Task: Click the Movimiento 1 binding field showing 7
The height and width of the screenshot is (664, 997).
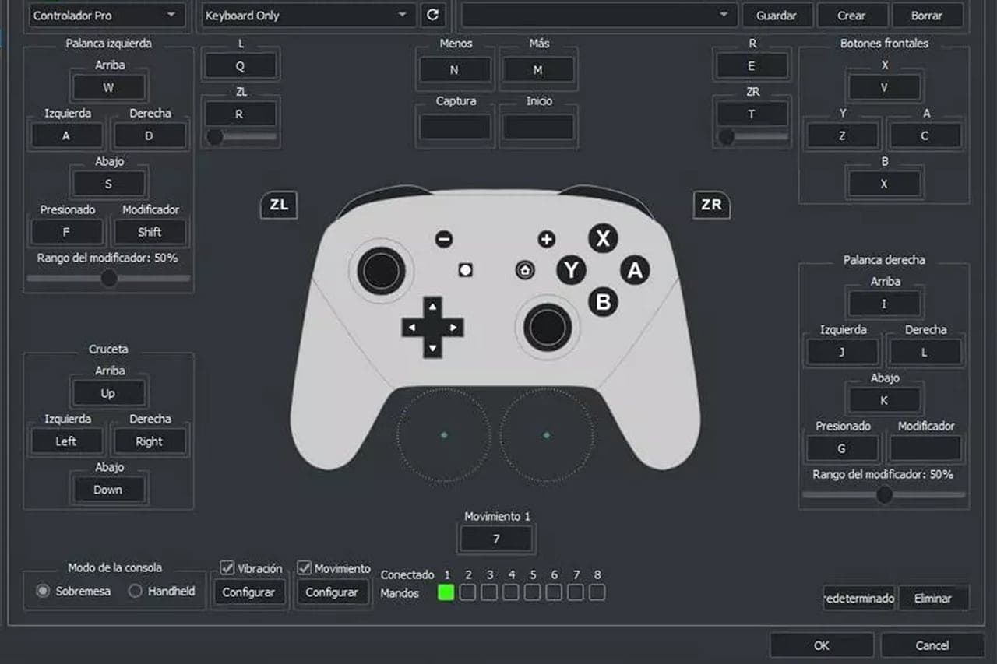Action: pos(496,538)
